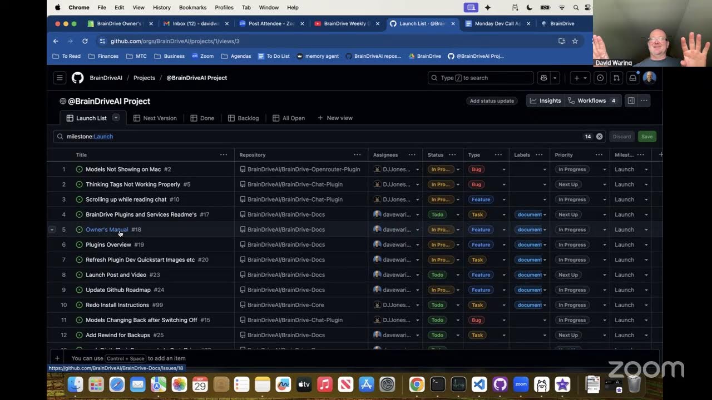Screen dimensions: 712x400
Task: Switch to the Next Version tab
Action: point(155,118)
